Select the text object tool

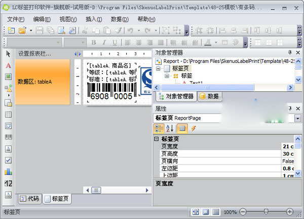click(x=8, y=65)
